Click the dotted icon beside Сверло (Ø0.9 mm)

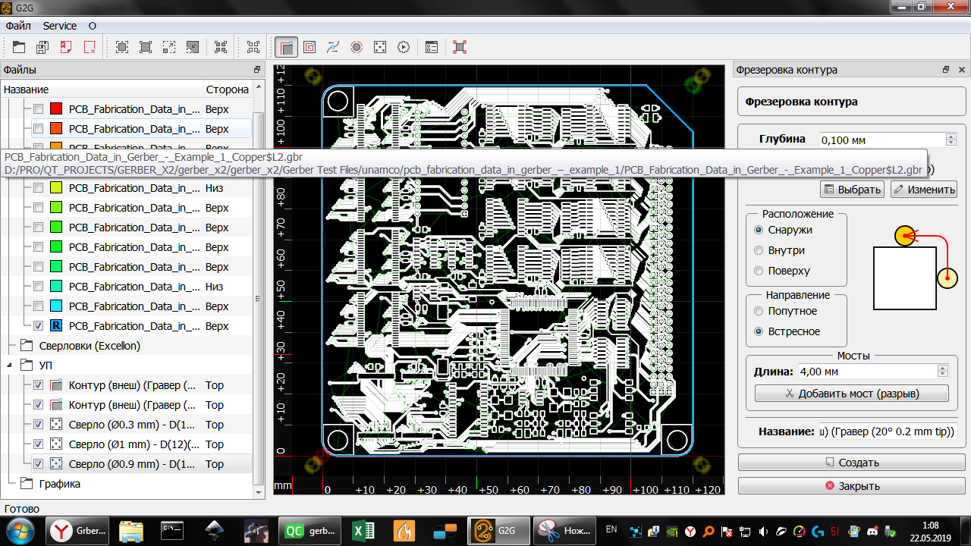pos(56,464)
